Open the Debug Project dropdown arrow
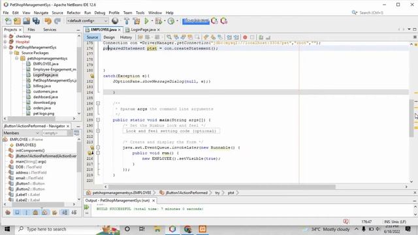The image size is (418, 235). point(165,21)
